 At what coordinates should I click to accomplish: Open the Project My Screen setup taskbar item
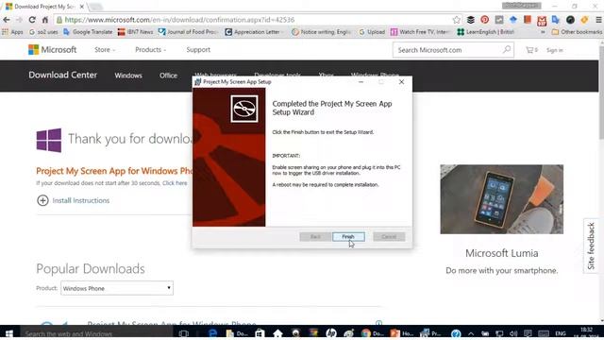tap(430, 333)
